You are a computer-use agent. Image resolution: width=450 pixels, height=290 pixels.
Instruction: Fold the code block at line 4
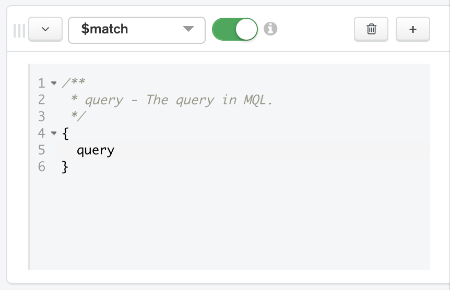click(54, 134)
